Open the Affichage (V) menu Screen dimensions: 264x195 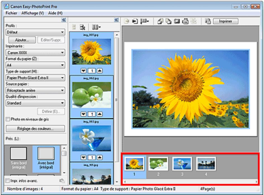(32, 13)
